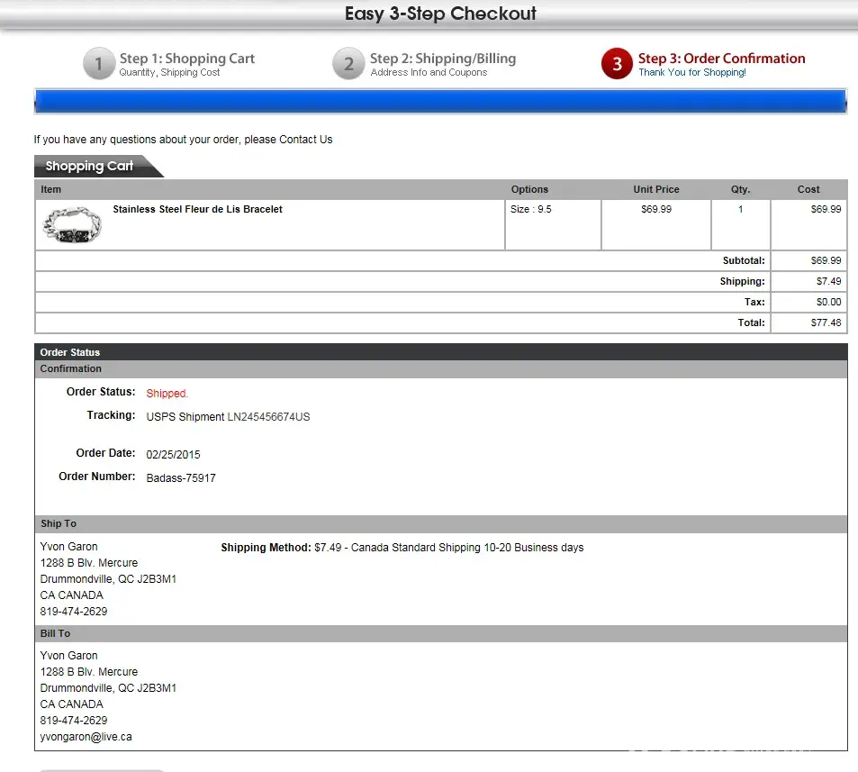The height and width of the screenshot is (772, 858).
Task: Click the Contact Us link
Action: (305, 140)
